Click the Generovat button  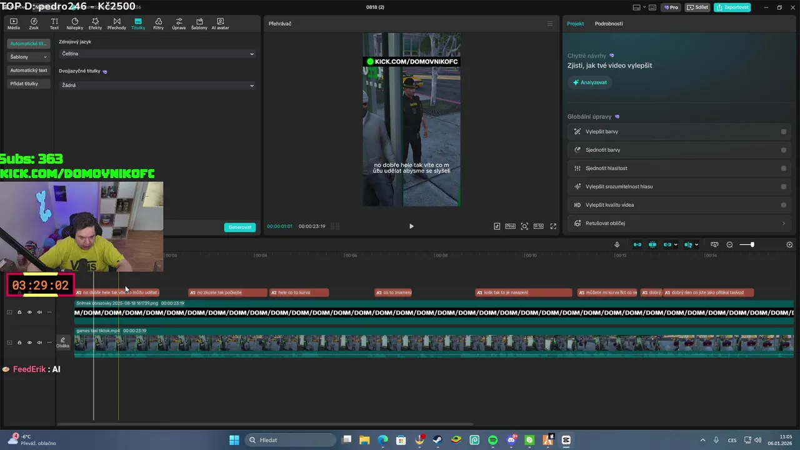240,227
